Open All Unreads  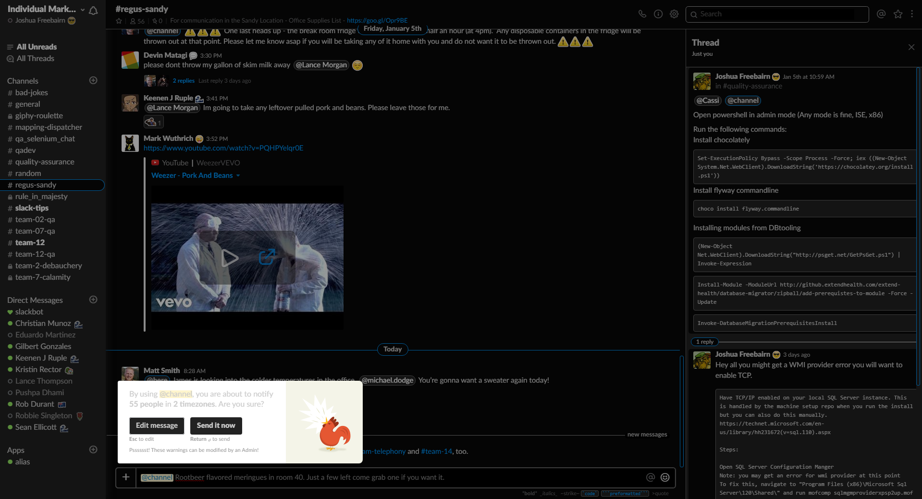(x=37, y=47)
